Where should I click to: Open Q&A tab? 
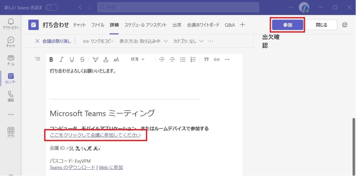pos(230,25)
